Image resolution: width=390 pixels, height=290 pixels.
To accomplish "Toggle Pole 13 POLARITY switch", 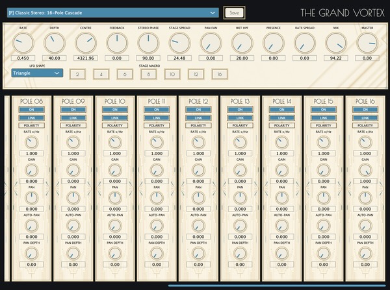I will 240,125.
